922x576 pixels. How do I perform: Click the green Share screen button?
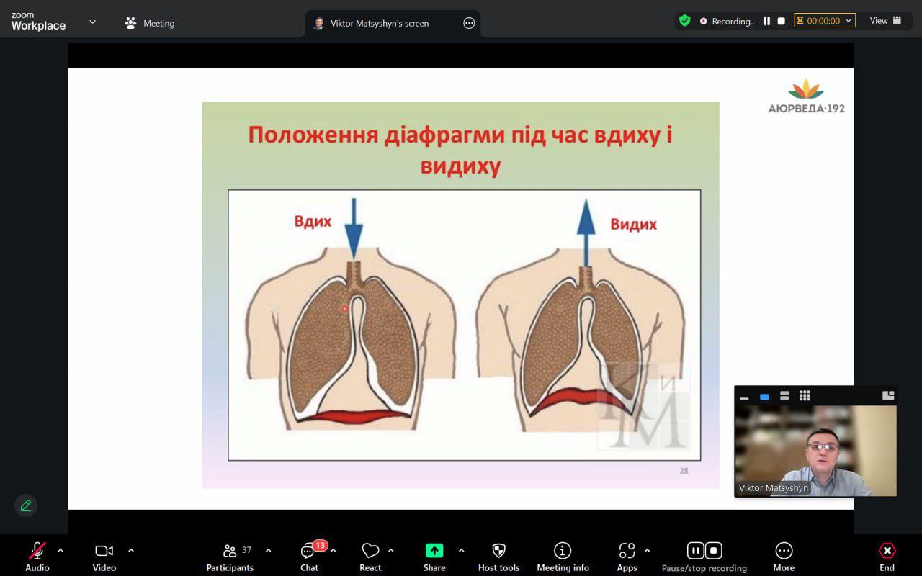click(x=434, y=552)
